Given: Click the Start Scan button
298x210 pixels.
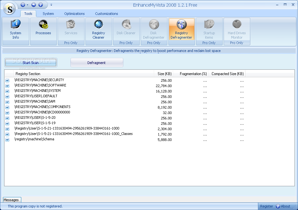Looking at the screenshot, I should coord(30,62).
